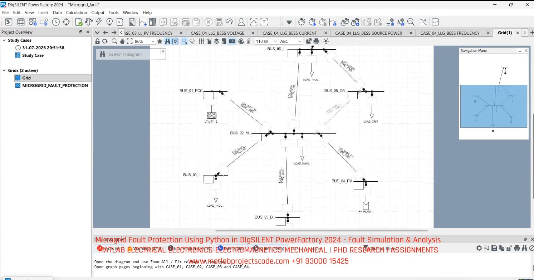Select MICROGRID_FAULT_PROTECTION grid in tree
This screenshot has height=280, width=534.
click(x=55, y=85)
